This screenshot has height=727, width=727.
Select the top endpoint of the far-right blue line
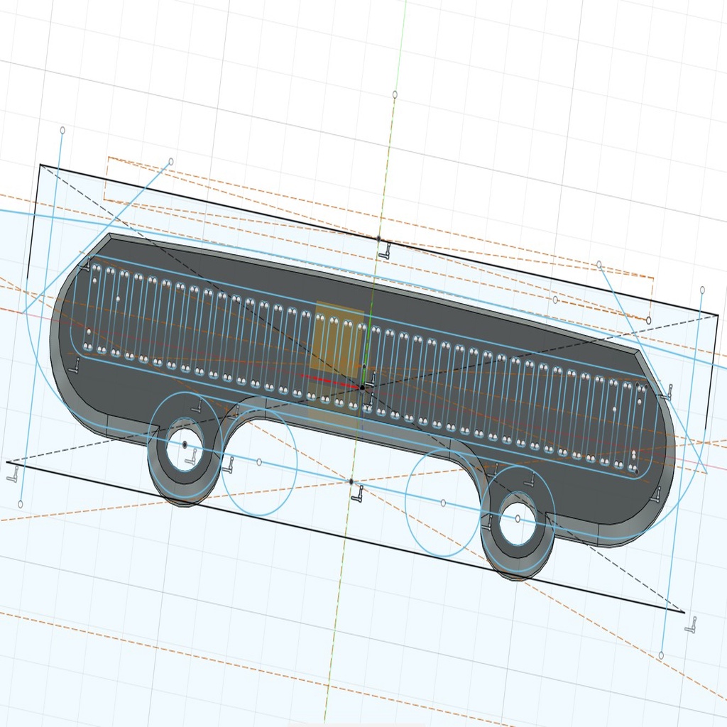click(x=702, y=290)
